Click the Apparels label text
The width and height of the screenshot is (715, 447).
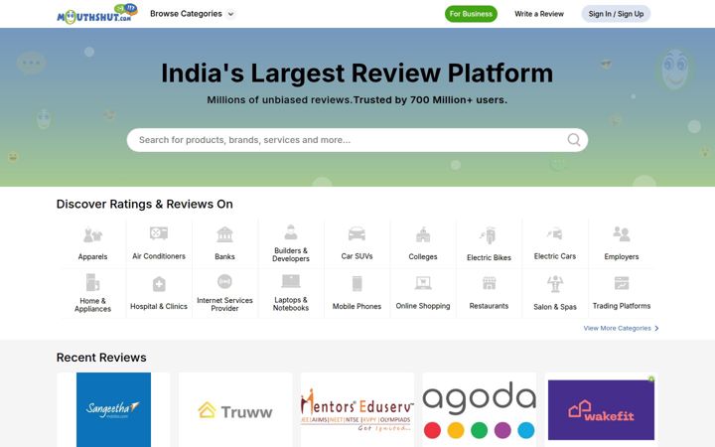coord(92,257)
